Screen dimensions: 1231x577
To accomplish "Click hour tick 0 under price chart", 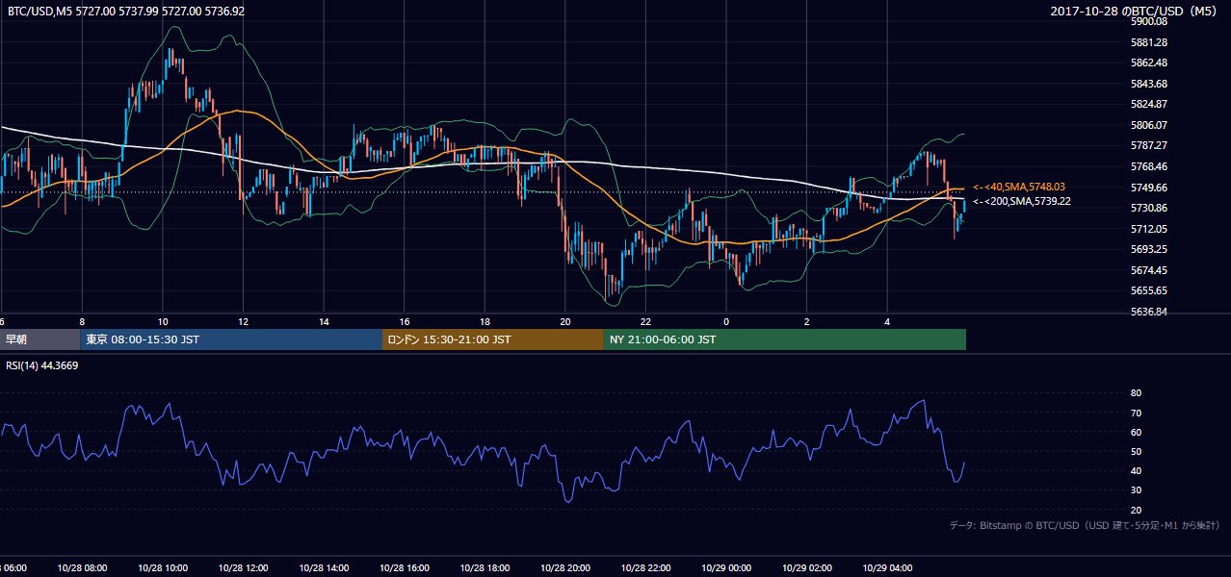I will pos(726,322).
